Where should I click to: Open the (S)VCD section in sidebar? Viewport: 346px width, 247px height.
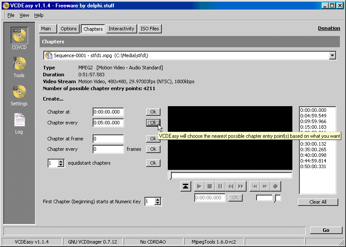pos(19,36)
